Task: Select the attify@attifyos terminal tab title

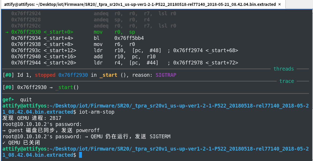Action: click(x=140, y=4)
